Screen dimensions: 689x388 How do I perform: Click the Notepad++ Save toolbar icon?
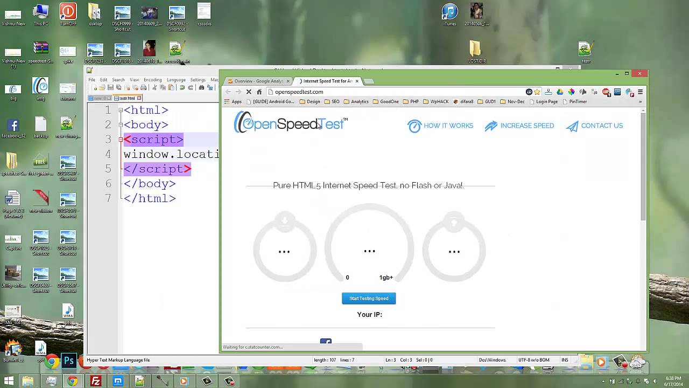110,88
